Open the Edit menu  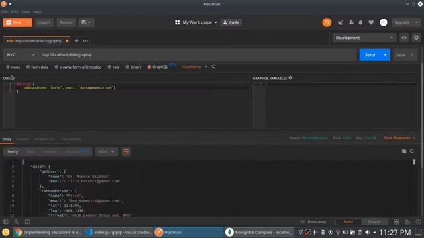15,12
